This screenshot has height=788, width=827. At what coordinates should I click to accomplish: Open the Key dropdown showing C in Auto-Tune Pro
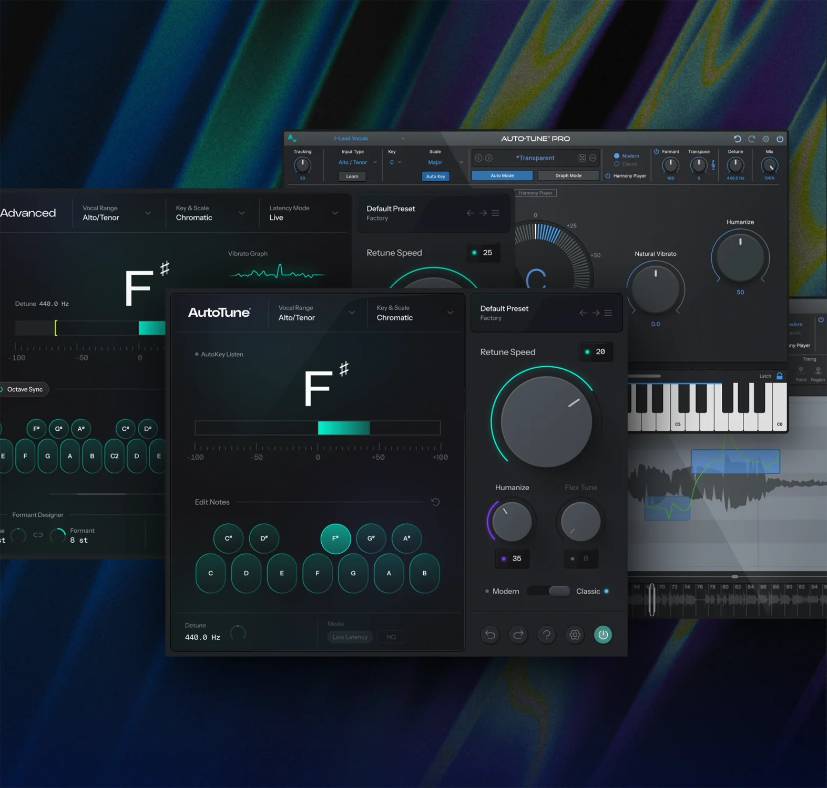point(395,162)
